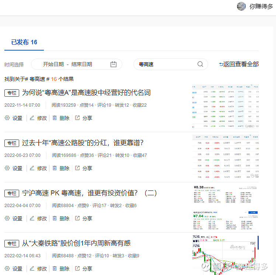Open the 你赚得多 user avatar
Viewport: 276px width, 275px height.
pyautogui.click(x=241, y=6)
